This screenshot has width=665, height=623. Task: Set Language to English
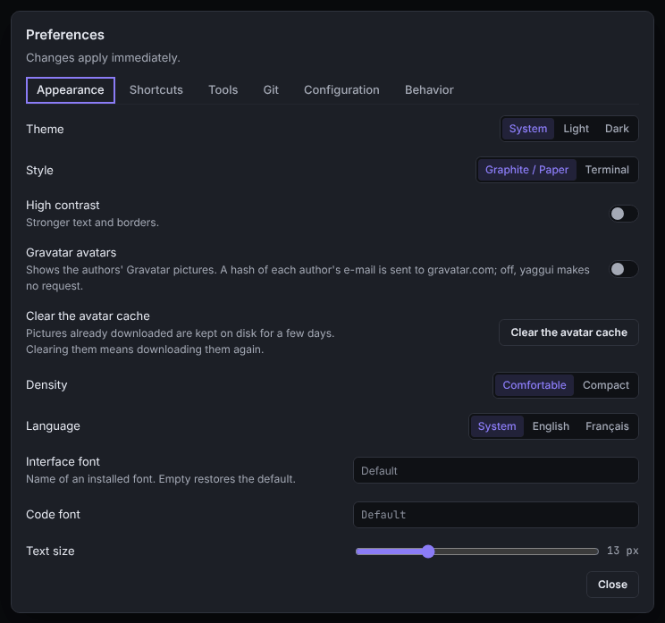coord(551,426)
